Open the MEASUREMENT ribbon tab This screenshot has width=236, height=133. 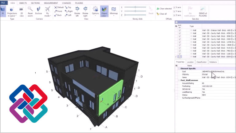pyautogui.click(x=51, y=3)
